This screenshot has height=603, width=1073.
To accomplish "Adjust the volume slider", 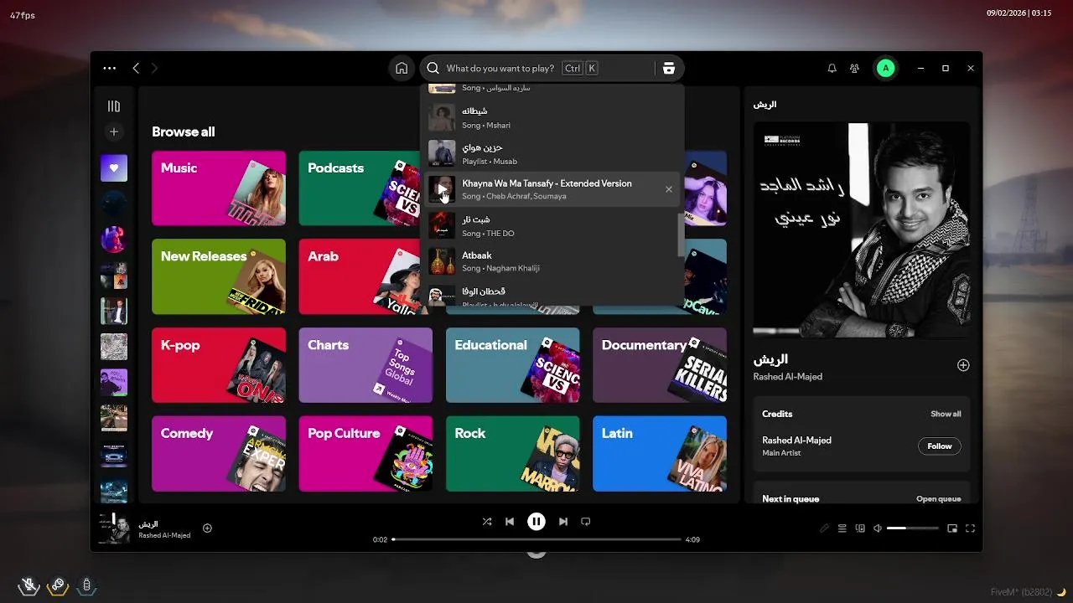I will 912,528.
